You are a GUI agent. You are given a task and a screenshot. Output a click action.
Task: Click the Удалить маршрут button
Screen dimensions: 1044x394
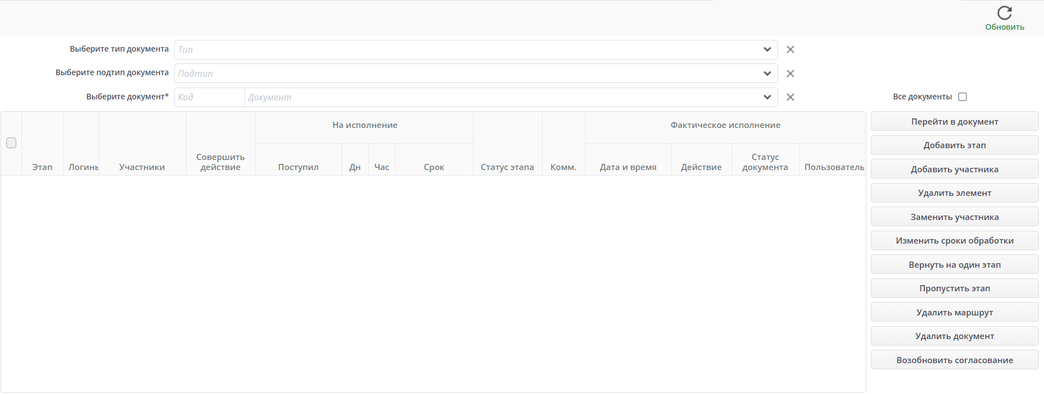(x=955, y=312)
